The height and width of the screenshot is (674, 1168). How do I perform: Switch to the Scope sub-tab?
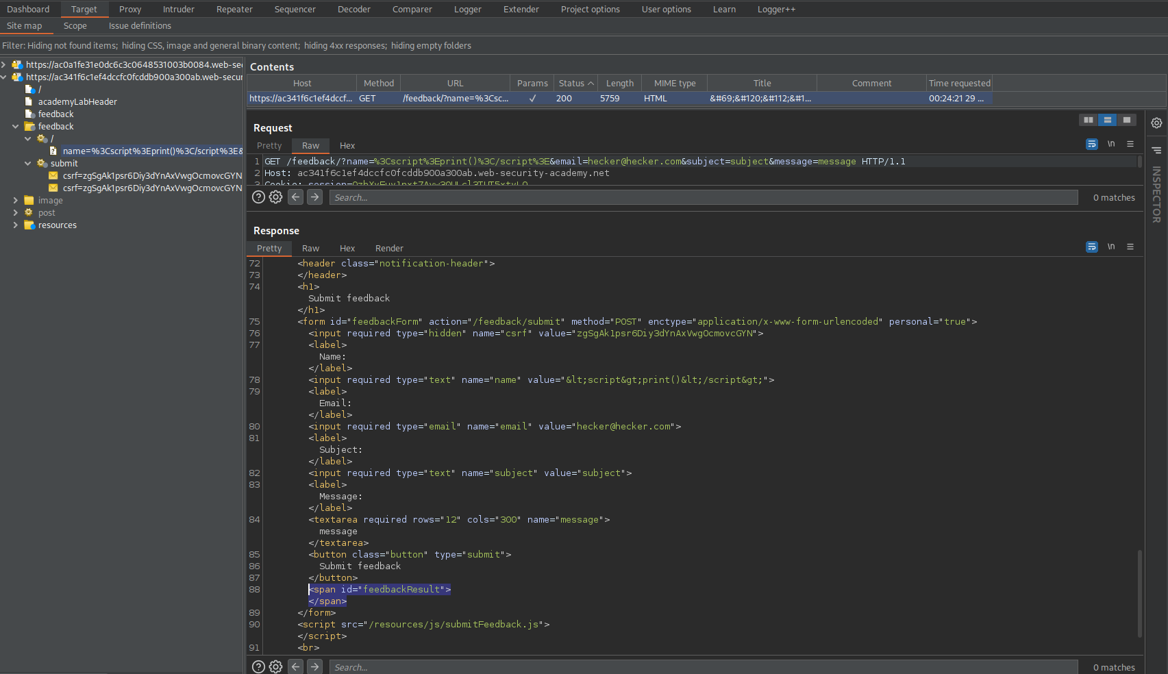(x=75, y=26)
